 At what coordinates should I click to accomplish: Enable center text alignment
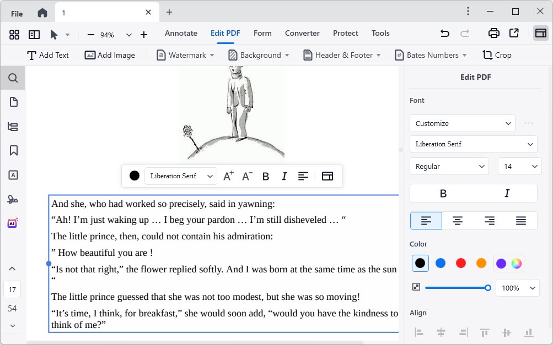457,220
